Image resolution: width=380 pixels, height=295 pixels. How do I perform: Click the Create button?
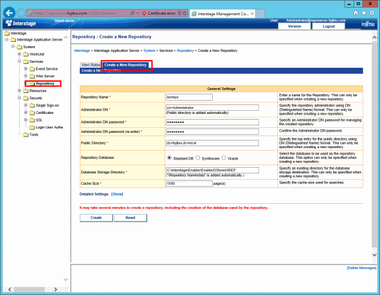[x=96, y=218]
